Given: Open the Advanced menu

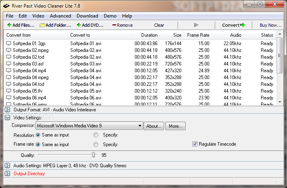Looking at the screenshot, I should coord(60,16).
